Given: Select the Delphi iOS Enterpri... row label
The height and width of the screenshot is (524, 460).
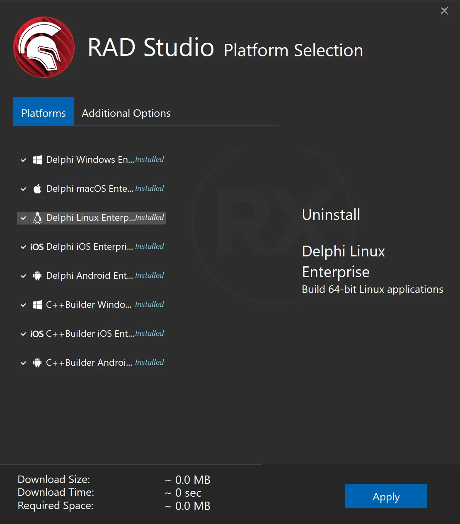Looking at the screenshot, I should [x=90, y=246].
